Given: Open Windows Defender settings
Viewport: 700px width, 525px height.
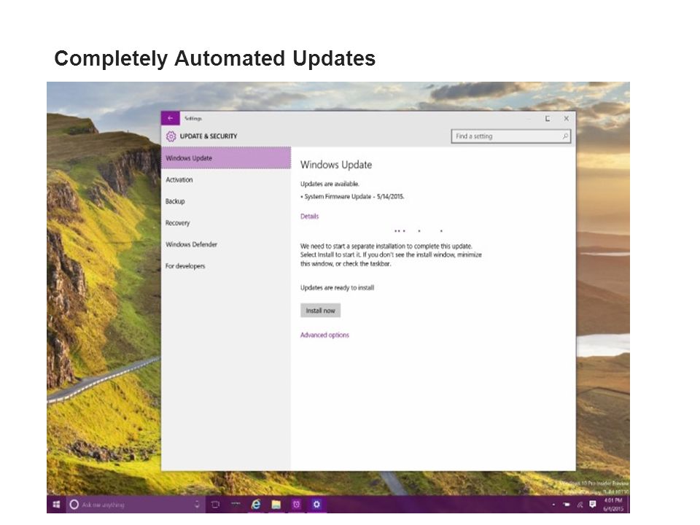Looking at the screenshot, I should tap(192, 244).
